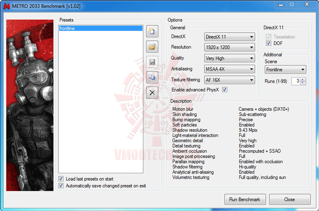Click the 'Parallax mapping' description label
319x211 pixels.
188,162
